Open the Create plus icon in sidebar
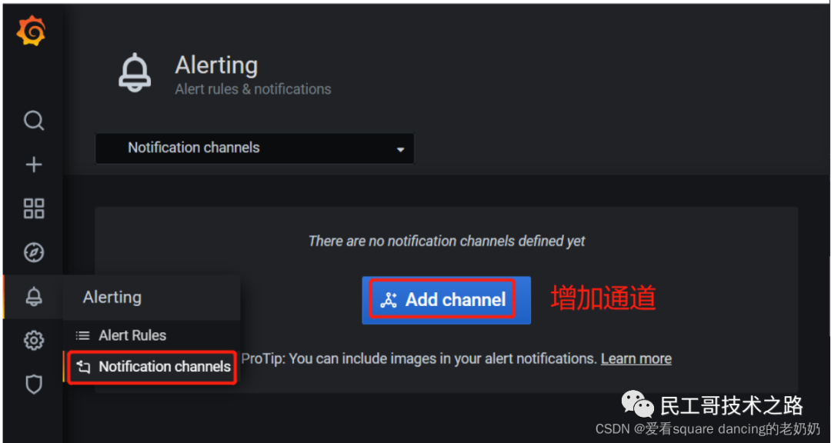831x443 pixels. pos(34,165)
